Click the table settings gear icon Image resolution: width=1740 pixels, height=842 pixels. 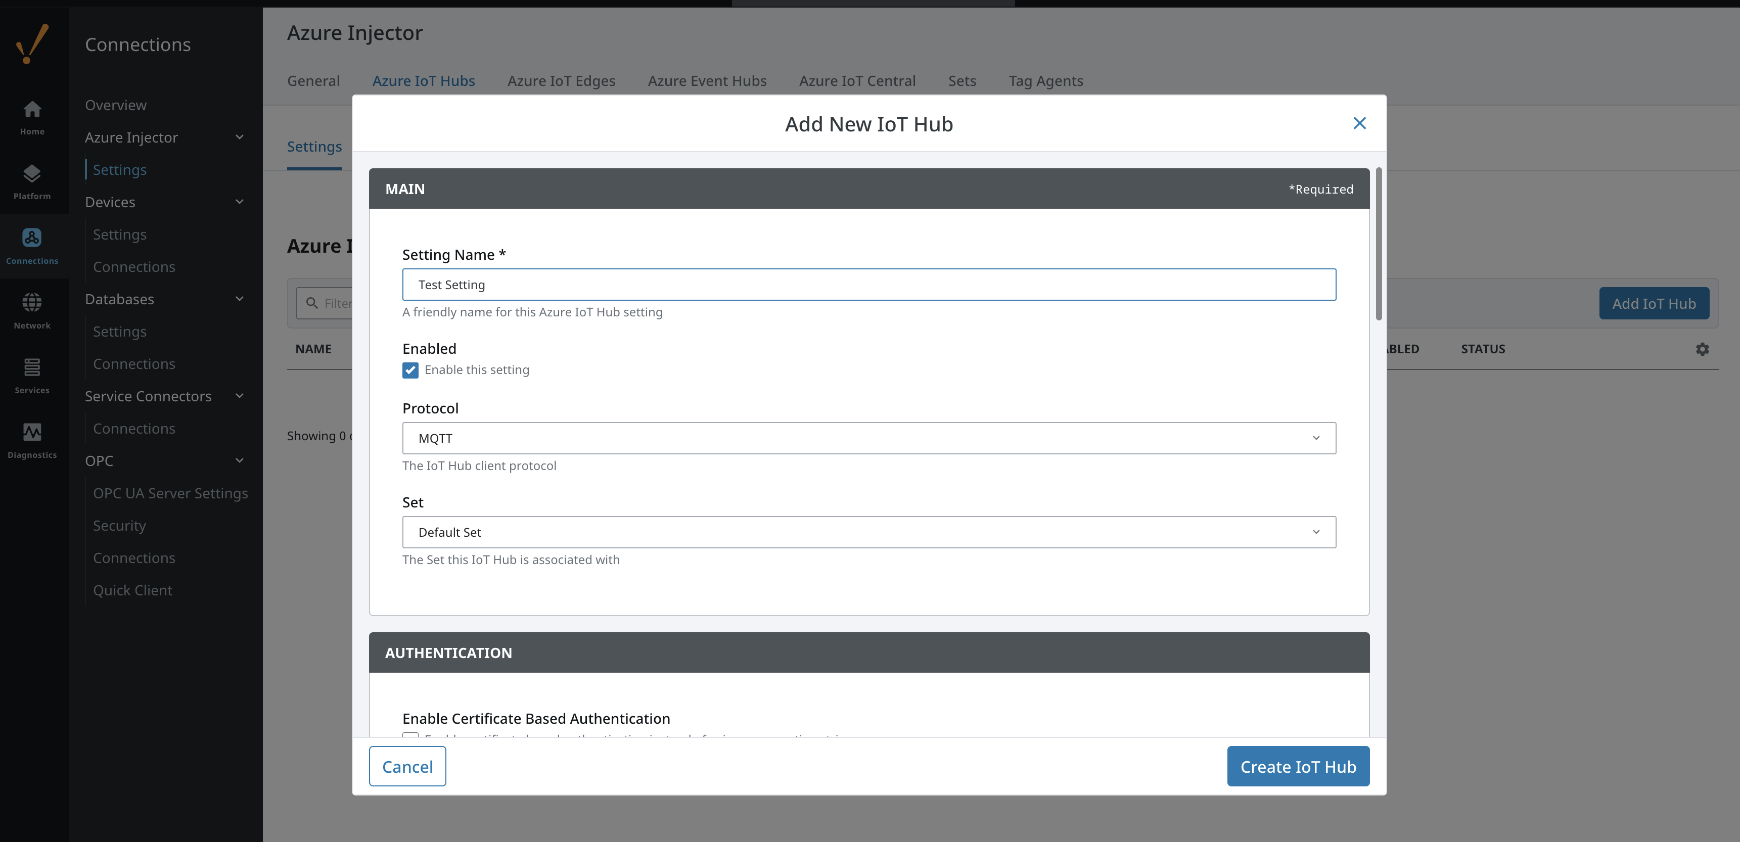[x=1702, y=349]
